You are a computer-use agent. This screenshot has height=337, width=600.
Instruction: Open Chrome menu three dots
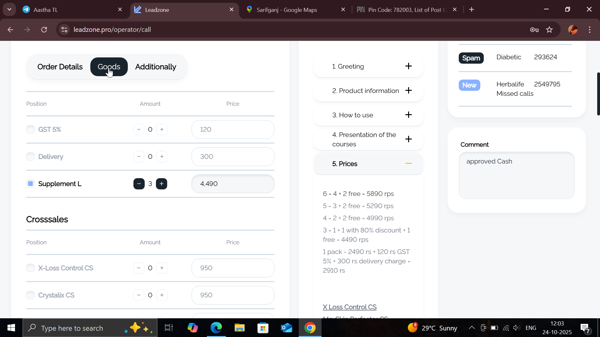[589, 30]
